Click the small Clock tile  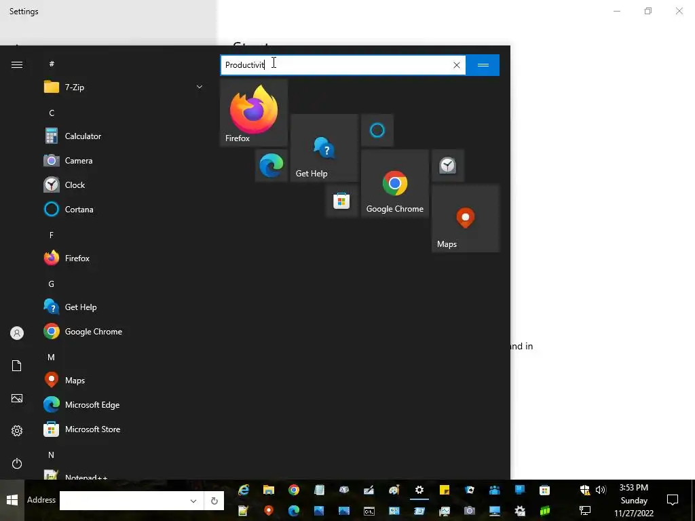448,166
